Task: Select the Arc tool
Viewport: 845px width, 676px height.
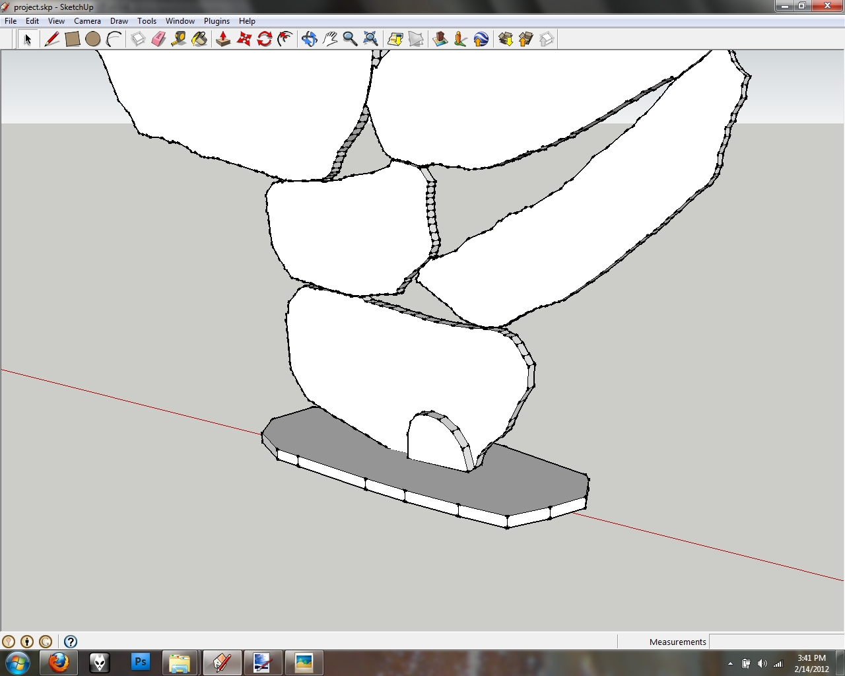Action: [x=114, y=40]
